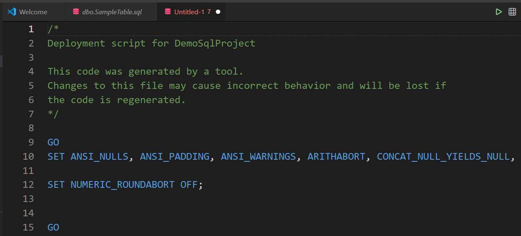Click the red database icon on the Untitled-1 tab
This screenshot has height=236, width=521.
click(x=168, y=12)
